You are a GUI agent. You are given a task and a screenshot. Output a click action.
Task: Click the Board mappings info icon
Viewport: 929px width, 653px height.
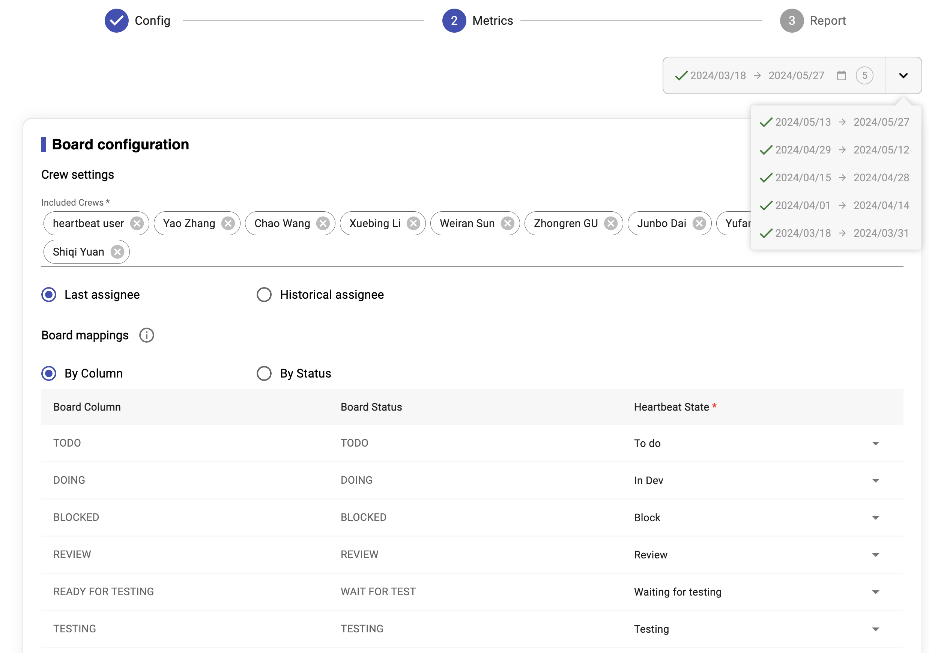coord(146,336)
